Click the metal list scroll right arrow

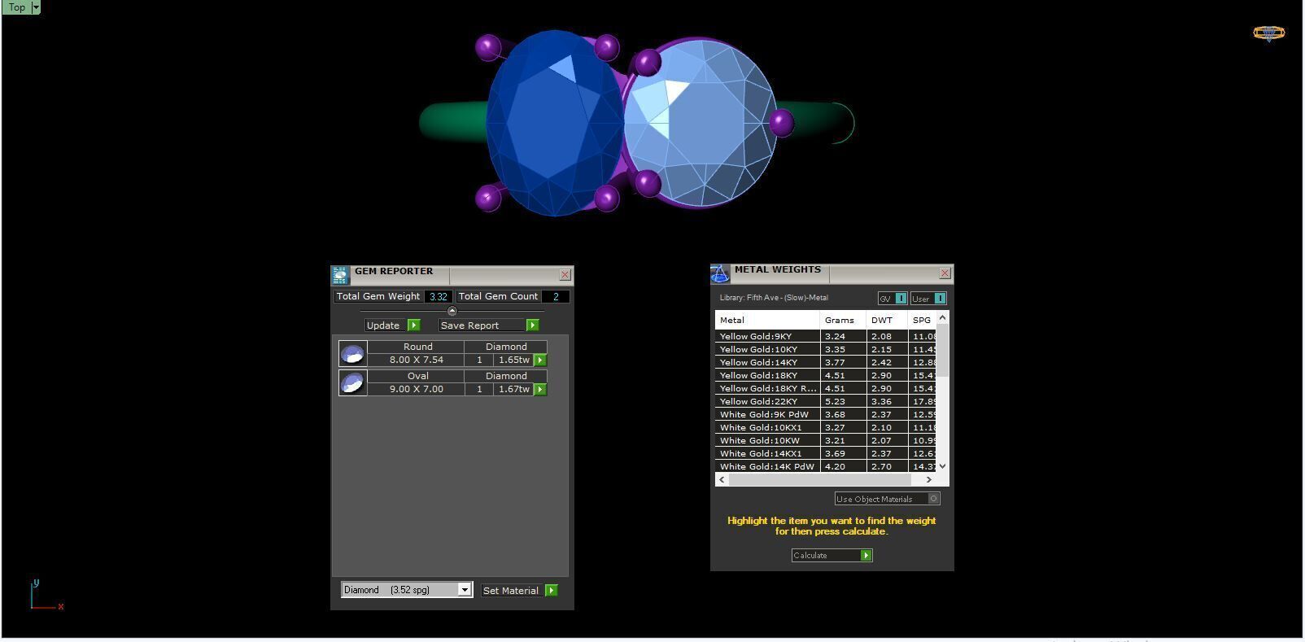[x=928, y=480]
